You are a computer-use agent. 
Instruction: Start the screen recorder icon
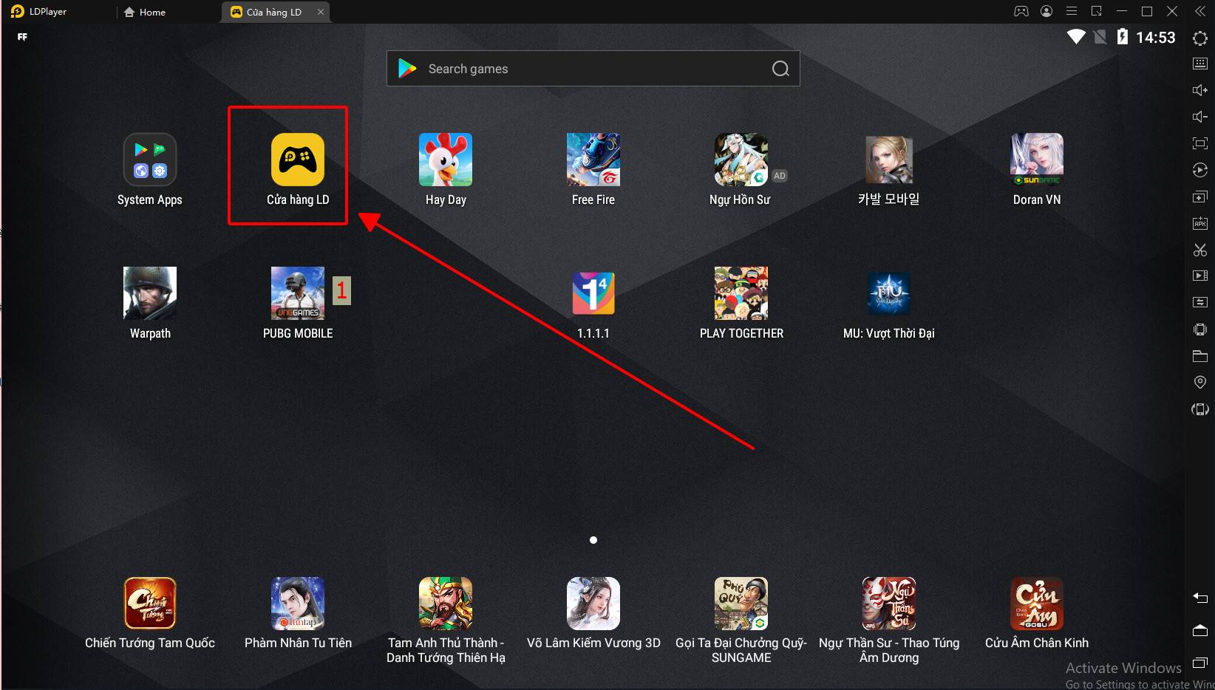click(x=1199, y=276)
